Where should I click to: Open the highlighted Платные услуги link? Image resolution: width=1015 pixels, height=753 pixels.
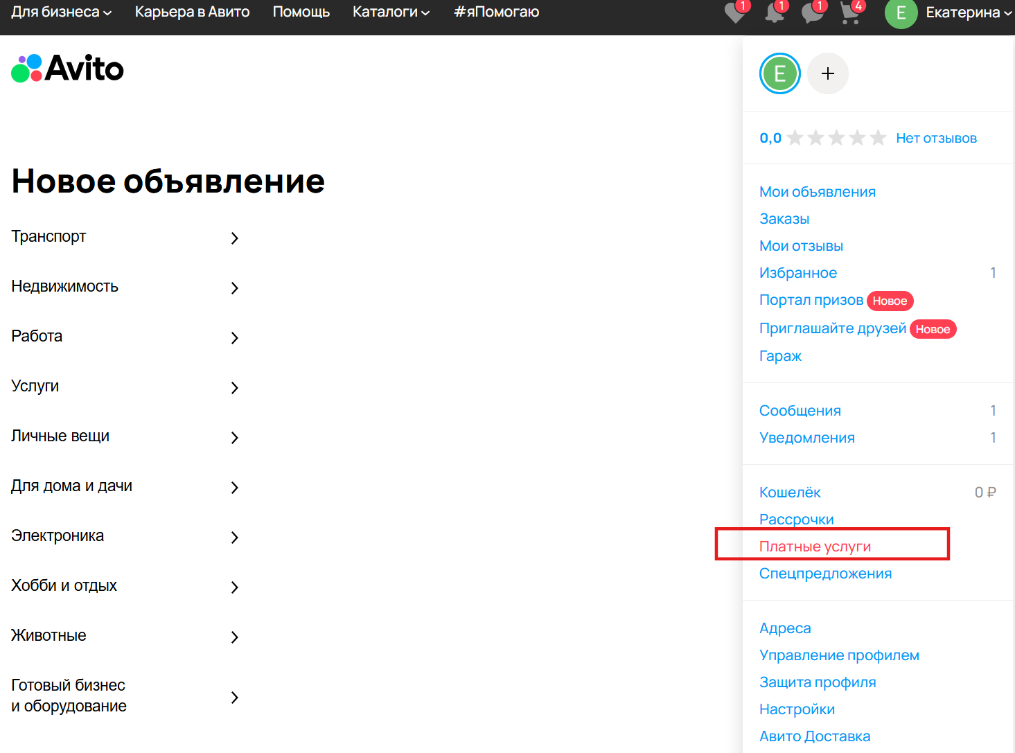tap(815, 546)
